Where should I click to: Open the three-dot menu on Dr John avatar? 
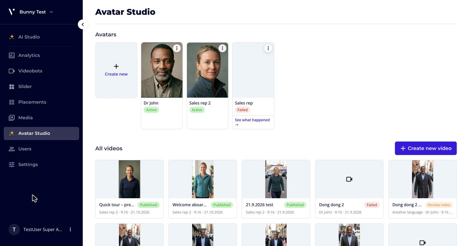177,48
